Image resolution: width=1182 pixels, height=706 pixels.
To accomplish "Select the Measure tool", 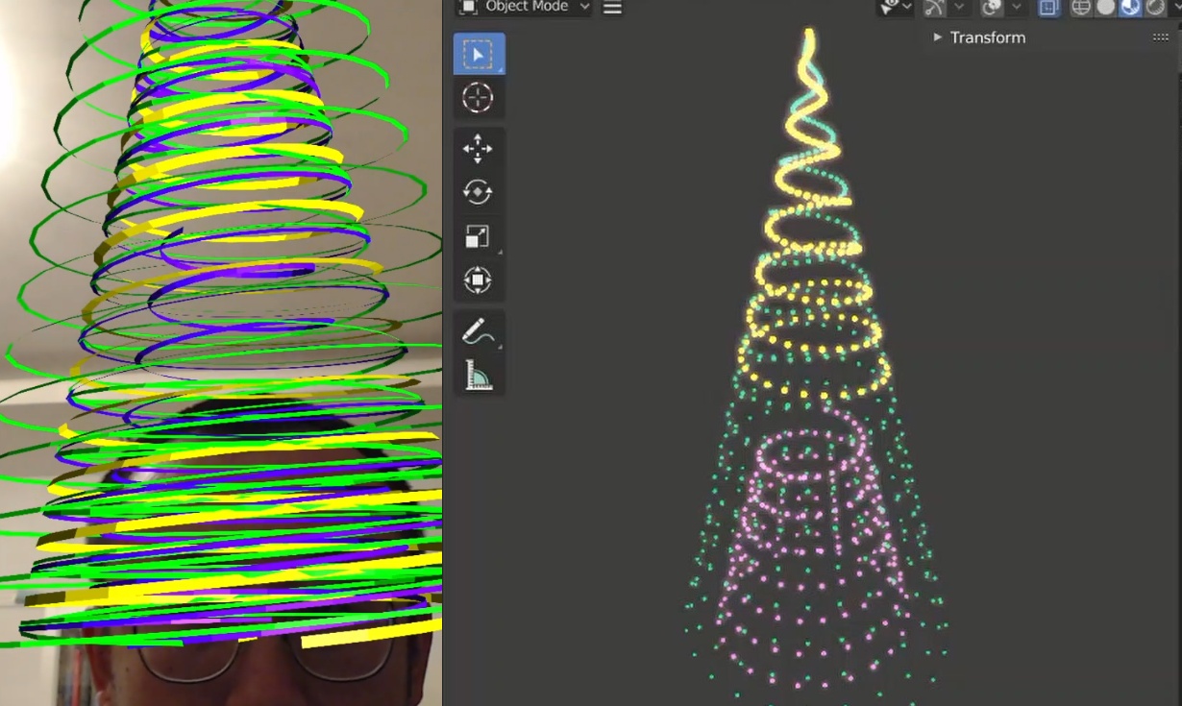I will pyautogui.click(x=479, y=375).
